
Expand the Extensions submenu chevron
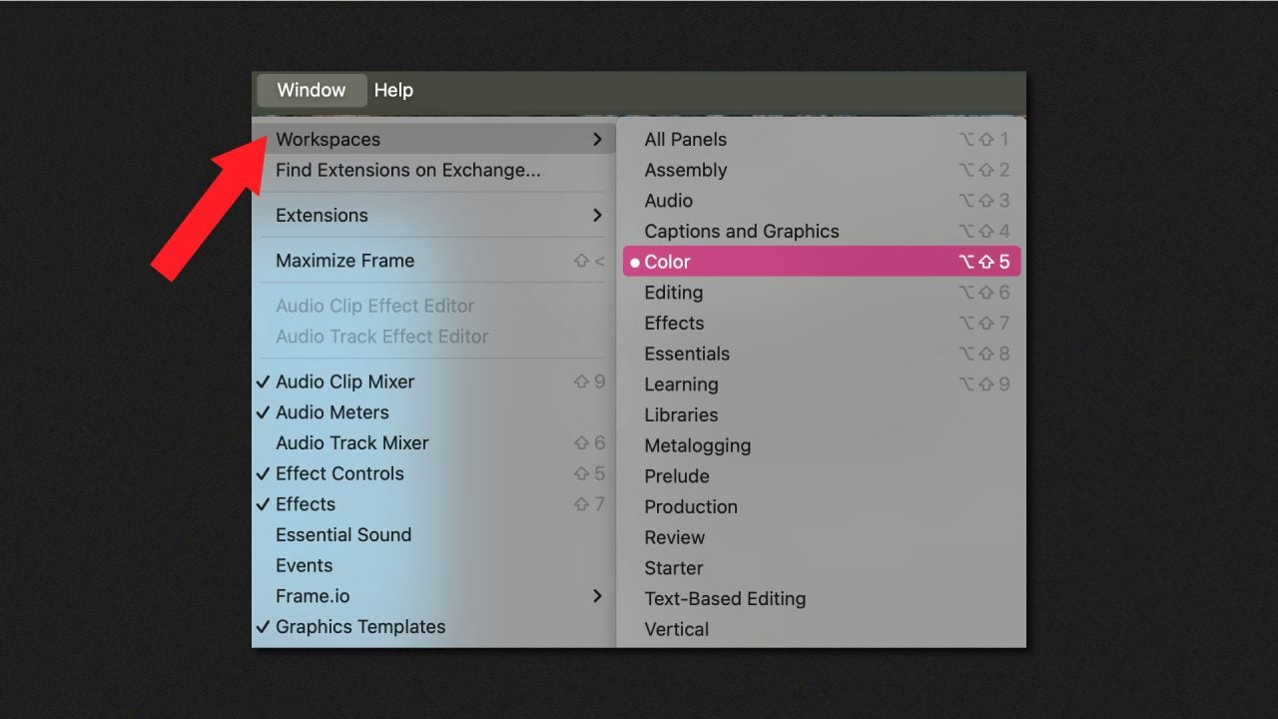(597, 216)
